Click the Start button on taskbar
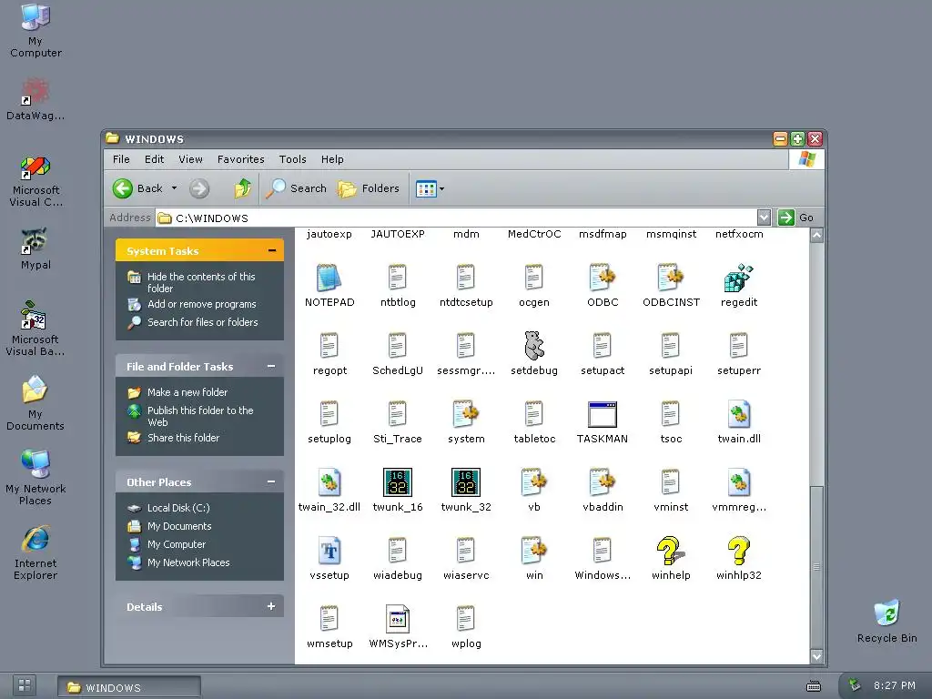Image resolution: width=932 pixels, height=699 pixels. (x=25, y=685)
